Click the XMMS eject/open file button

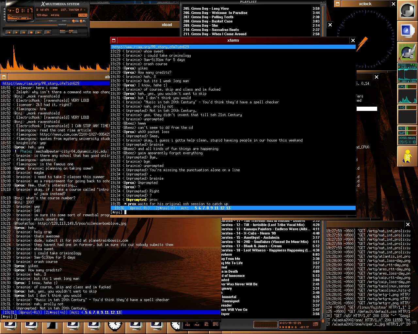(x=48, y=32)
